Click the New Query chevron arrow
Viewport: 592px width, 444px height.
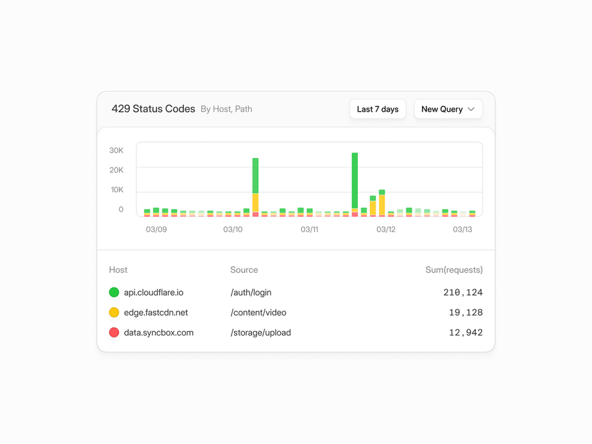click(471, 109)
